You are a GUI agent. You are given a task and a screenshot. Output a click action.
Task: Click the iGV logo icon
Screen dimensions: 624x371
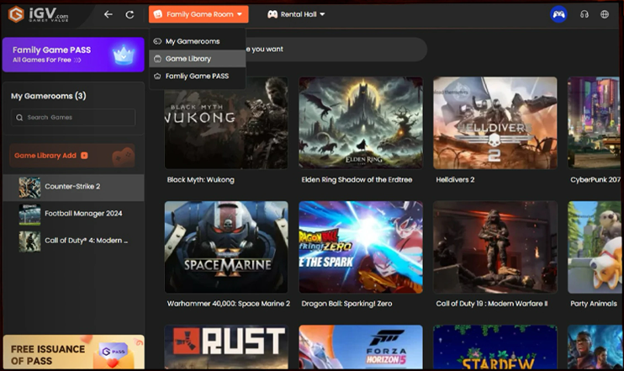coord(15,14)
